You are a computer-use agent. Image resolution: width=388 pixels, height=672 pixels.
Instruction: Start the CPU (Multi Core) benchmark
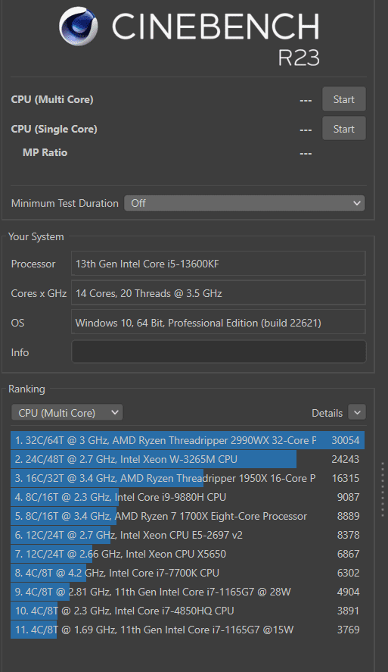coord(344,99)
